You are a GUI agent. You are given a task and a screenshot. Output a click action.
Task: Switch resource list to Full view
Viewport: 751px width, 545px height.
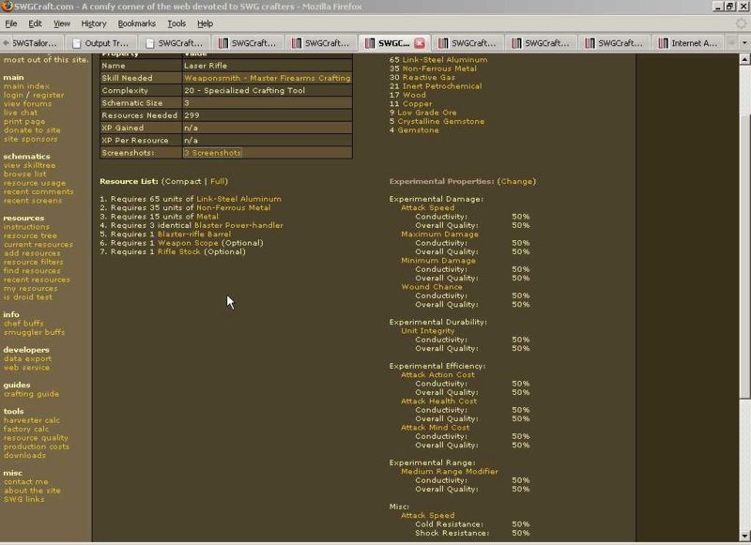coord(218,181)
